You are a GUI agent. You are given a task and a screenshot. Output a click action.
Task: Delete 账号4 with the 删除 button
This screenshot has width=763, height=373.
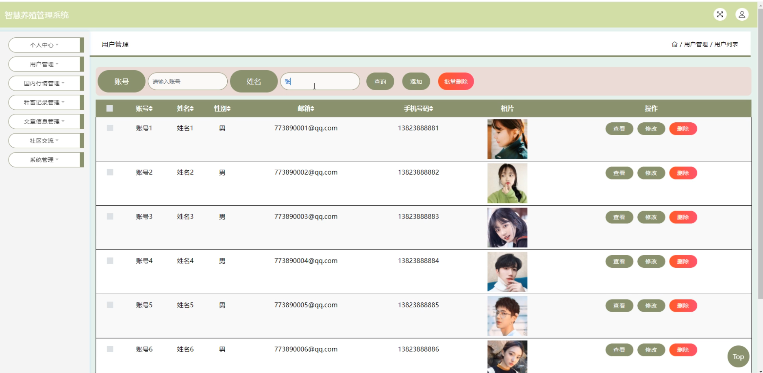(x=683, y=262)
